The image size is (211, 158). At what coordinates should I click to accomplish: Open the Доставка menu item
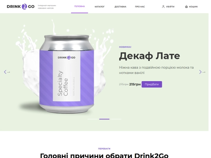pyautogui.click(x=120, y=7)
